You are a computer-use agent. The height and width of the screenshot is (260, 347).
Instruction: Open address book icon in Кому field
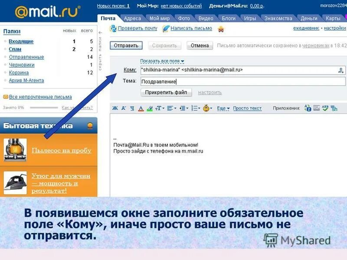(x=341, y=70)
